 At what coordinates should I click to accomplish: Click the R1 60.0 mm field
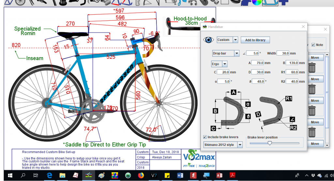tap(292, 72)
